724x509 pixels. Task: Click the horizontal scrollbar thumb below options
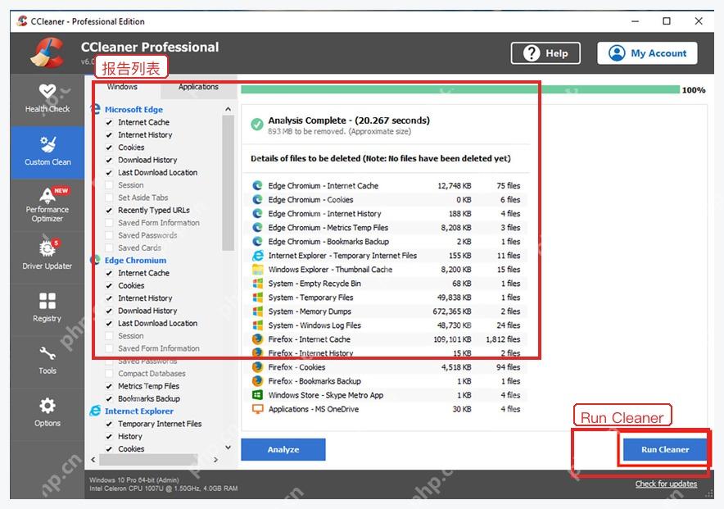pos(148,460)
